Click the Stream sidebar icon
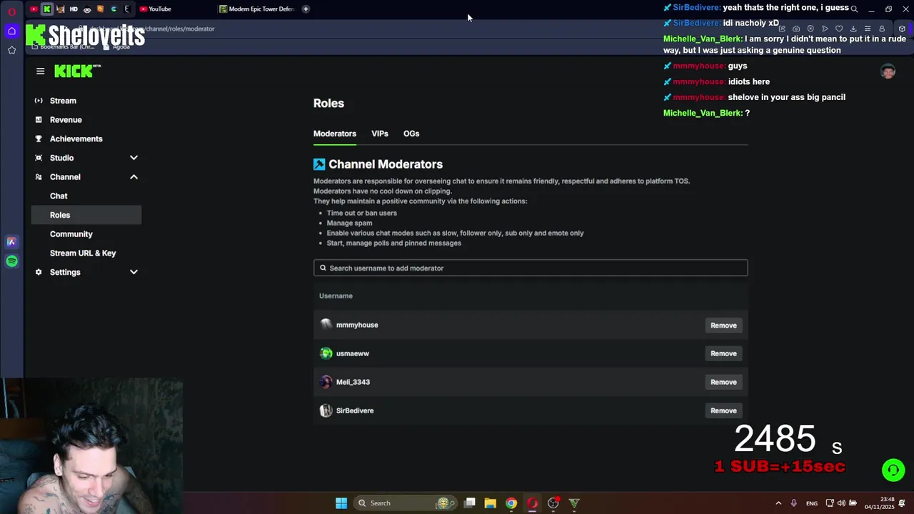 [x=39, y=101]
